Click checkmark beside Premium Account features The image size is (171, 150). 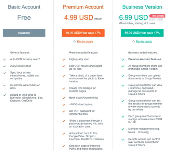click(x=123, y=59)
